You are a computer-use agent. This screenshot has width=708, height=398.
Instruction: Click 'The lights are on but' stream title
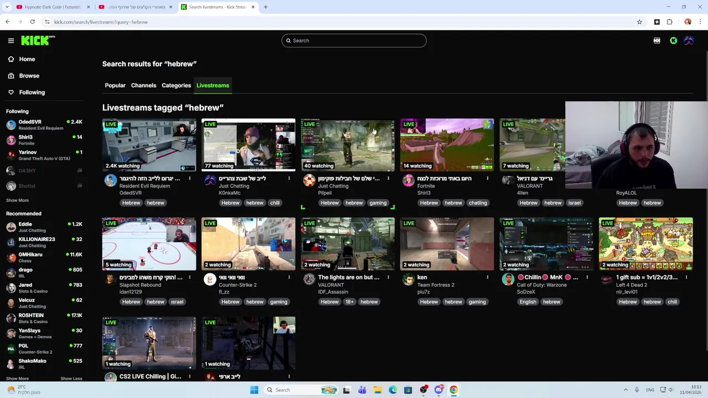click(348, 277)
